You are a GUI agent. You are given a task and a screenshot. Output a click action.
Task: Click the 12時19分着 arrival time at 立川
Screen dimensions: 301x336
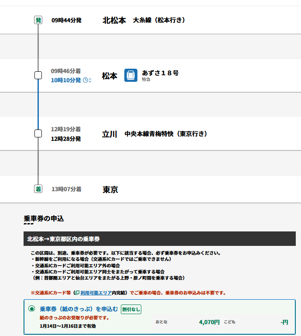coord(66,129)
